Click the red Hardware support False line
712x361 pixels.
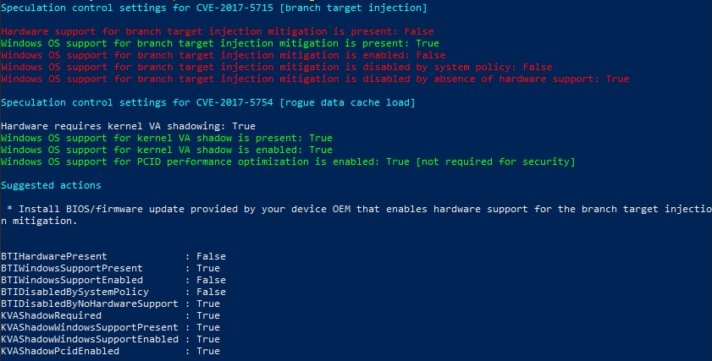(x=217, y=31)
